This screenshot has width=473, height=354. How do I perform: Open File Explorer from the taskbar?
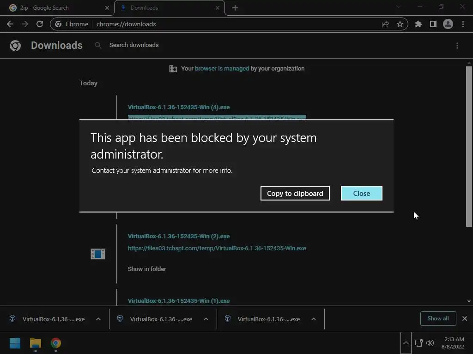(x=35, y=343)
